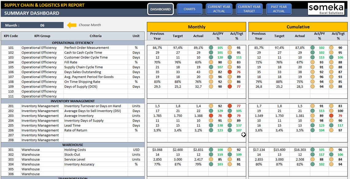Click yellow cumulative Act/Trgt circle for Inventory Accuracy
Image resolution: width=350 pixels, height=179 pixels.
click(x=331, y=164)
